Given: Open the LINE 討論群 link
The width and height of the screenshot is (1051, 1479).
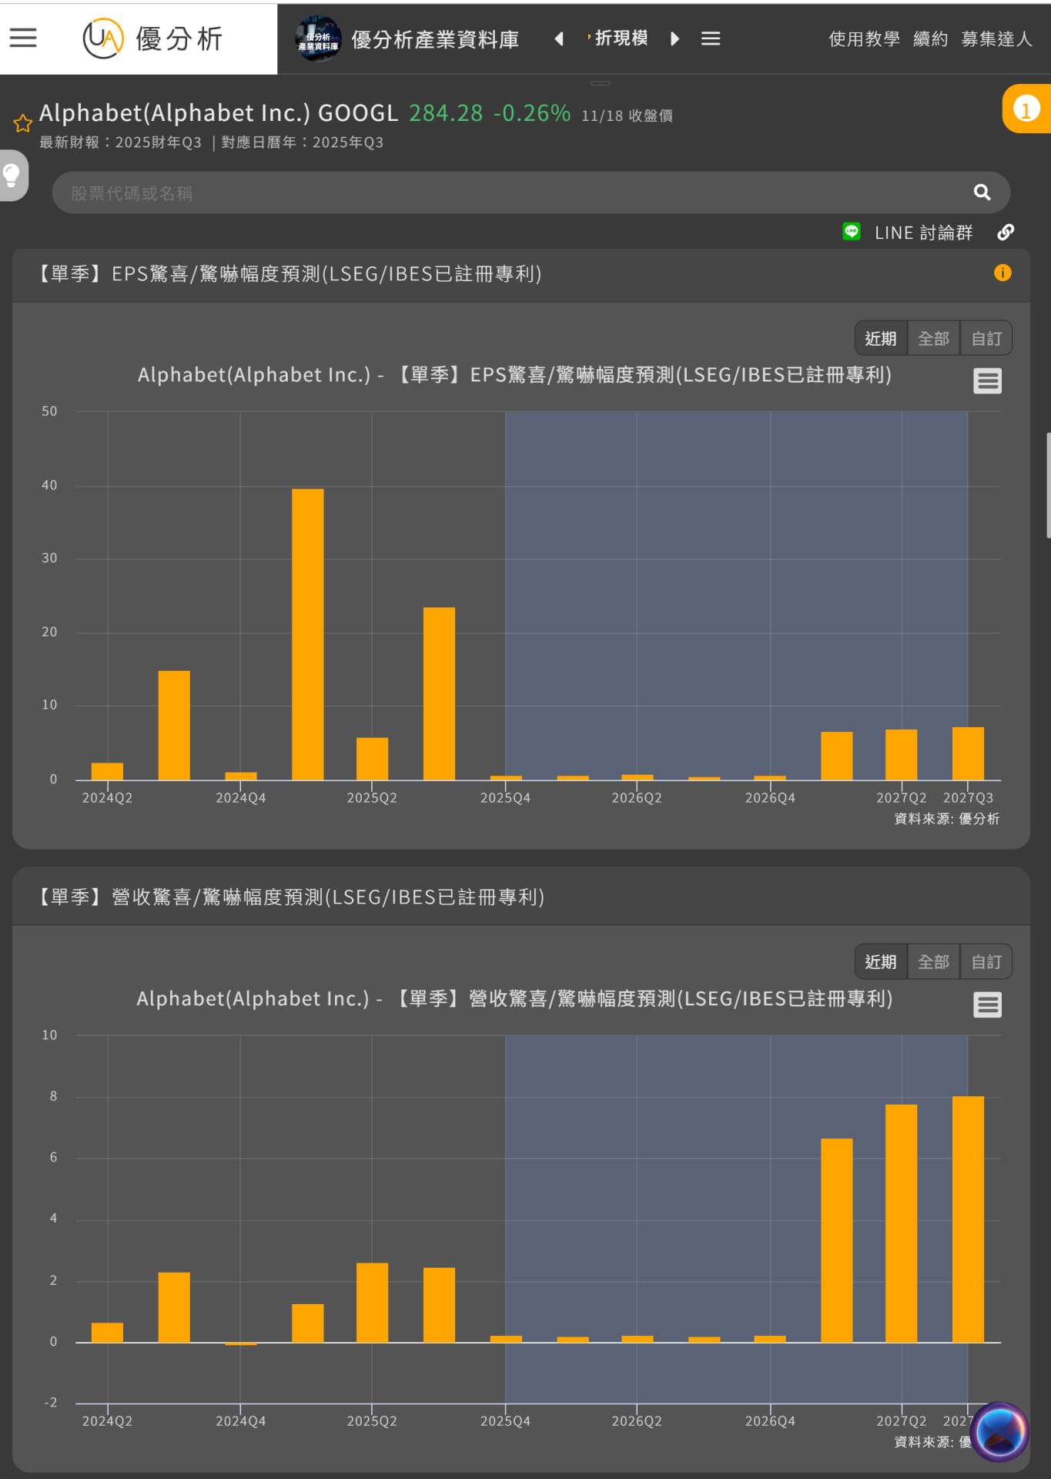Looking at the screenshot, I should click(923, 233).
